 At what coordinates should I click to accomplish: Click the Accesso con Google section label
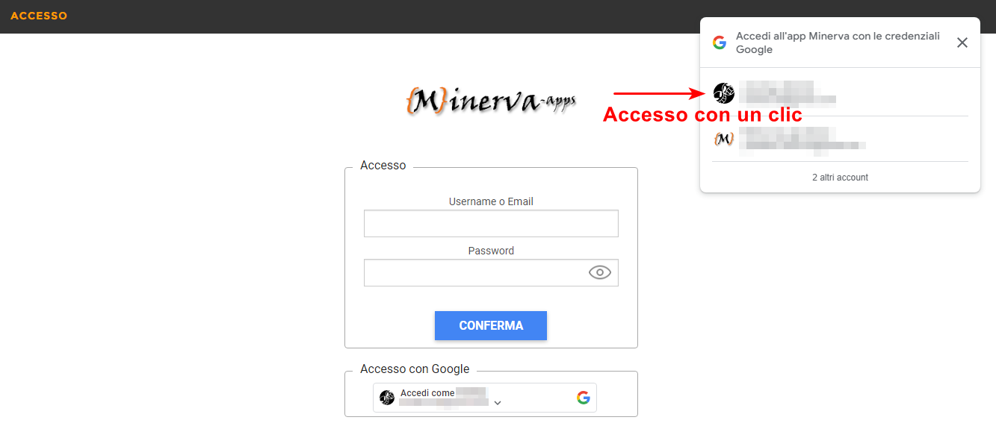(x=415, y=369)
